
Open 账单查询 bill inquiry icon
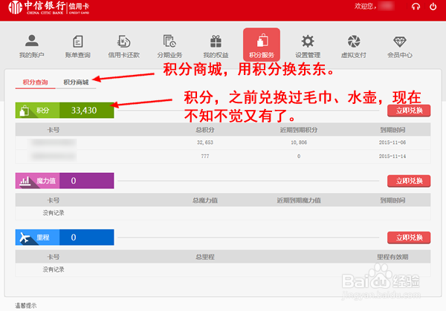(x=77, y=41)
